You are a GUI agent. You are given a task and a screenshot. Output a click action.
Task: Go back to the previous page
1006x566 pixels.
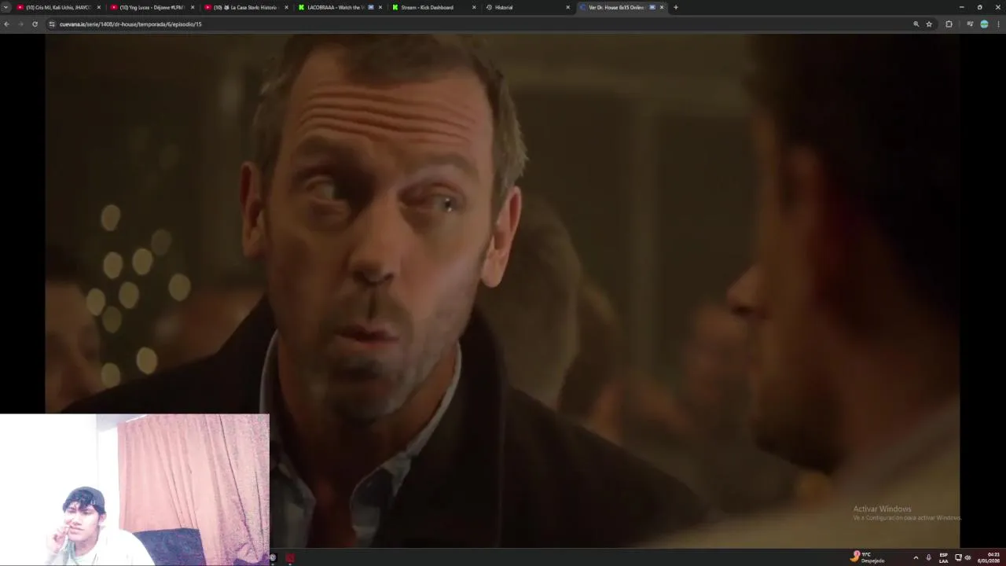pos(6,24)
